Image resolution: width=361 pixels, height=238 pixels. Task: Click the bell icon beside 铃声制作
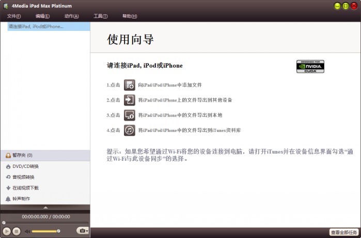[8, 199]
